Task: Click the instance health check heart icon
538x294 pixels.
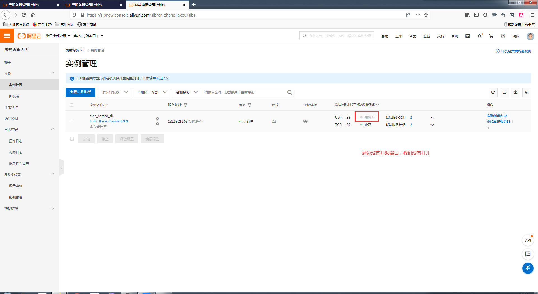Action: [x=305, y=121]
